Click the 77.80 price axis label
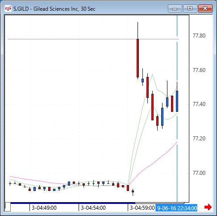Image resolution: width=217 pixels, height=216 pixels. coord(199,36)
